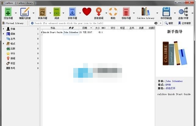
Task: Sort by the Author (作者) column header
Action: (x=71, y=28)
